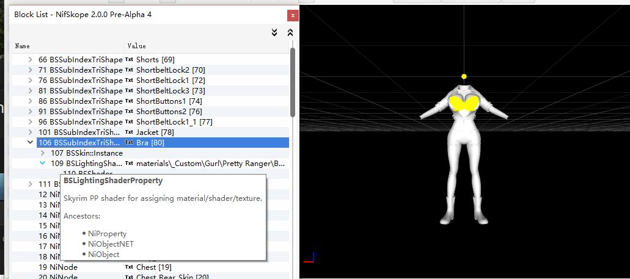Click the collapse-all double chevron up icon

pos(290,32)
